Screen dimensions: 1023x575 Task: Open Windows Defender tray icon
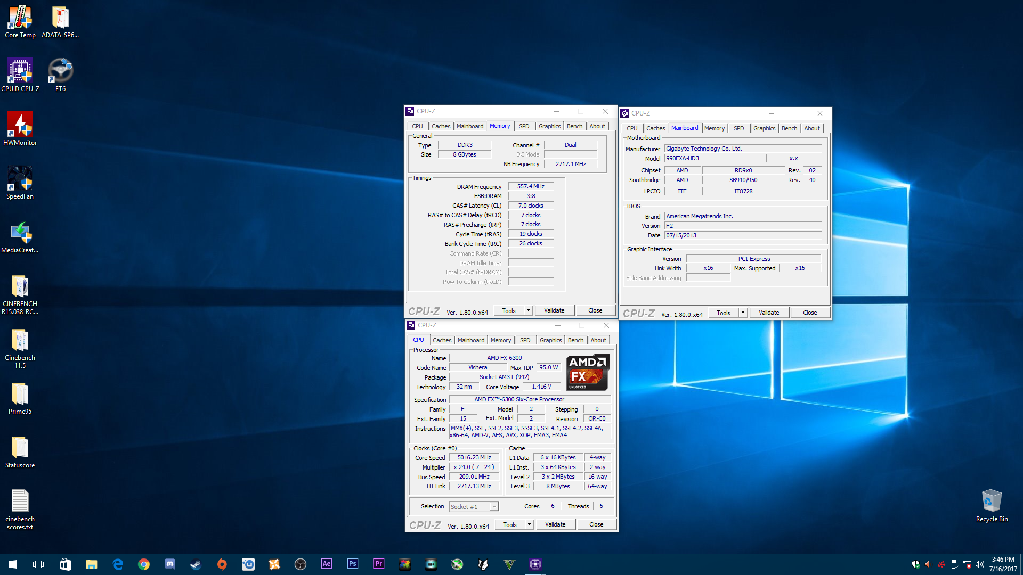916,564
